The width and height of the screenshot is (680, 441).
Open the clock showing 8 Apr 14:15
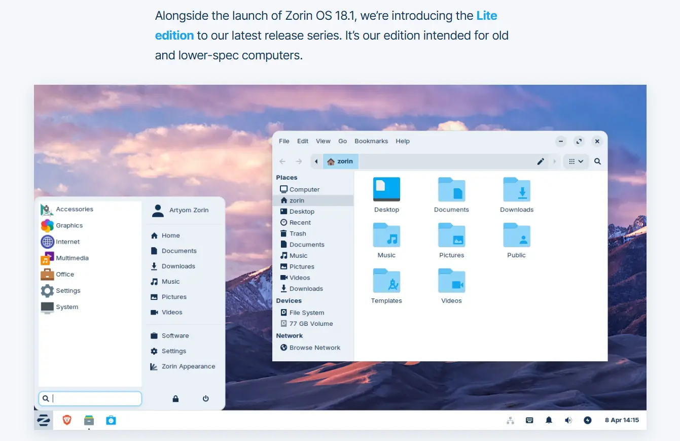[622, 420]
